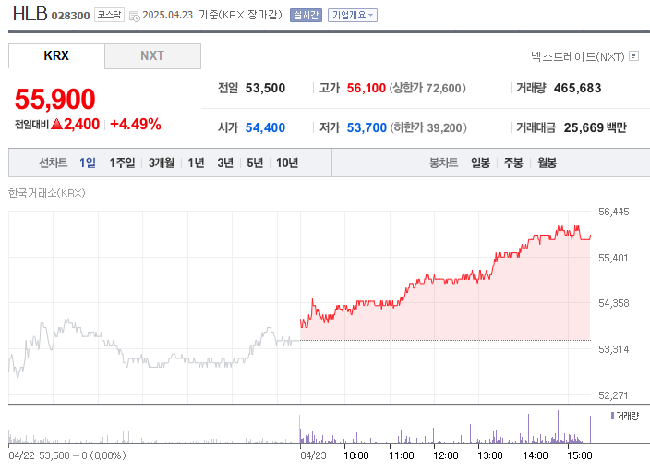Click the 한국거래소(KRX) chart caption

(47, 193)
